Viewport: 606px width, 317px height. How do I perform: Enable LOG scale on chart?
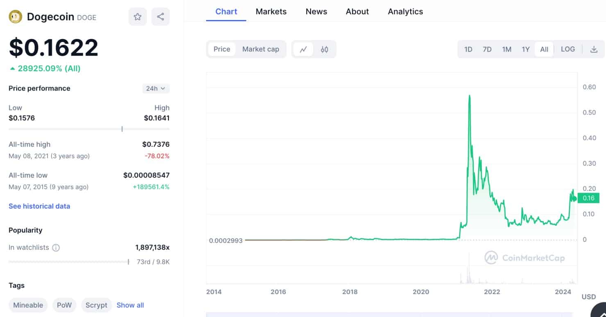click(568, 49)
